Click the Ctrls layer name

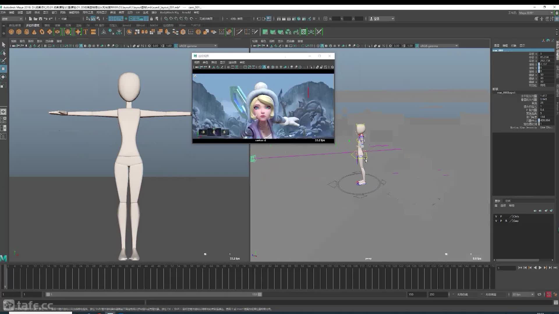click(516, 216)
